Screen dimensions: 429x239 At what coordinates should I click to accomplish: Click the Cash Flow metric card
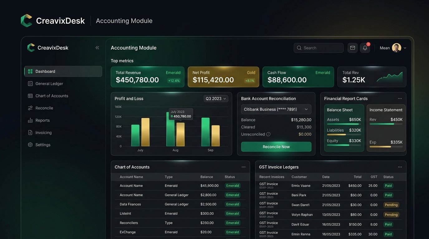[x=298, y=77]
